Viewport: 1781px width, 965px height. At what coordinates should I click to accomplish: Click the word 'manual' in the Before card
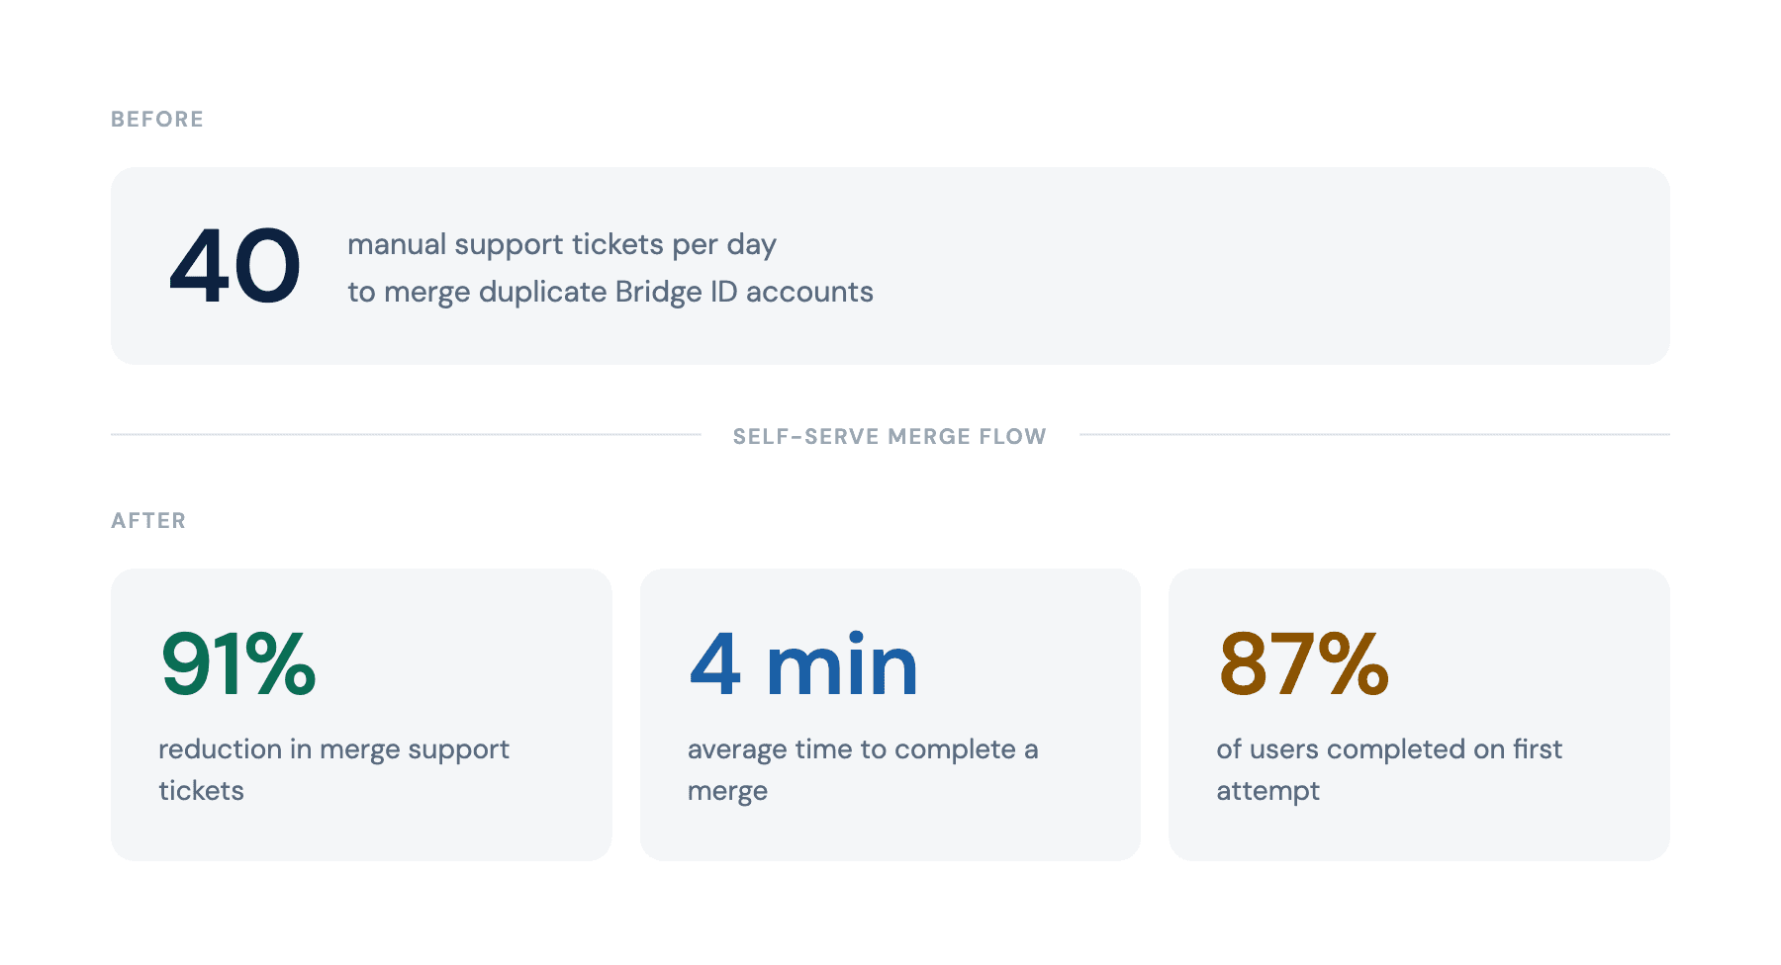tap(397, 244)
